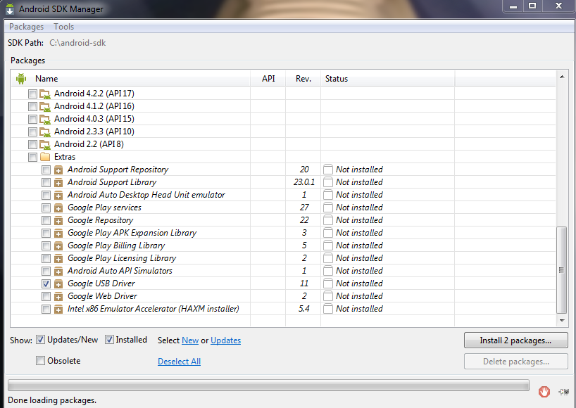Click the Android SDK Manager title bar icon
This screenshot has width=576, height=408.
pos(10,9)
